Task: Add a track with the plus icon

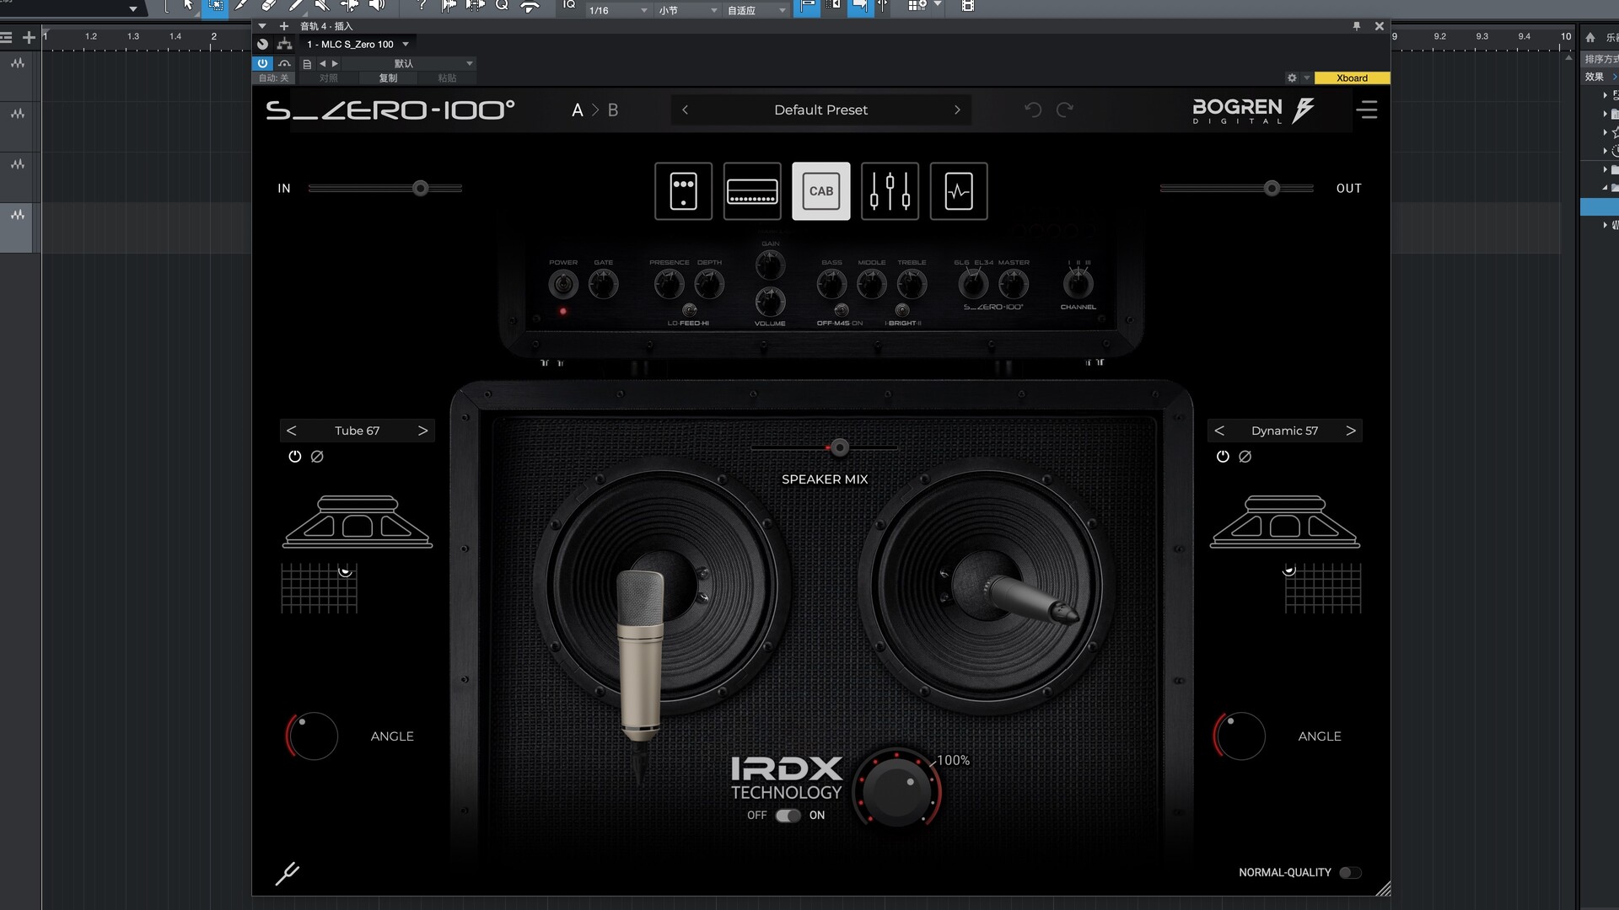Action: click(x=29, y=37)
